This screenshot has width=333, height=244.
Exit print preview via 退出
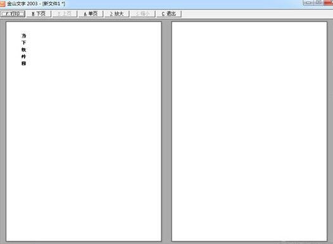pos(169,14)
